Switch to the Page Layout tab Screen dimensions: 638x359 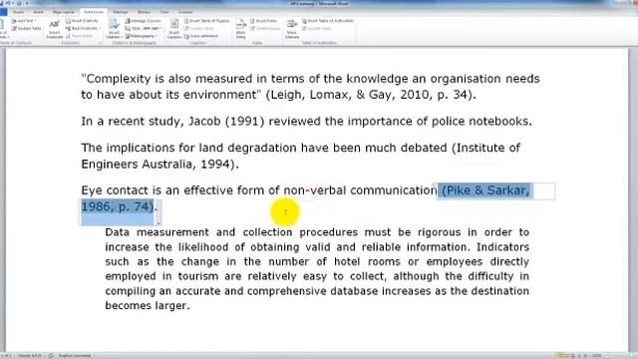click(64, 12)
